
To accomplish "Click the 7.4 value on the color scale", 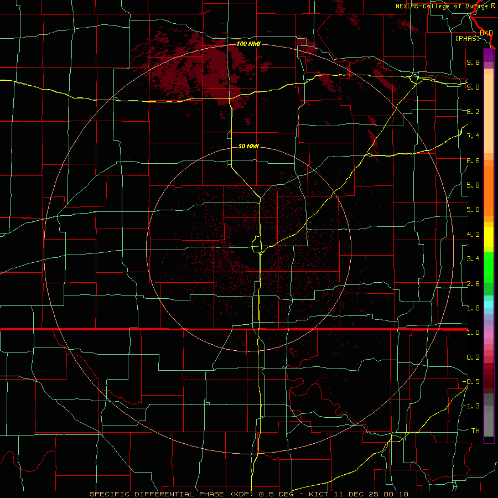I will click(473, 136).
